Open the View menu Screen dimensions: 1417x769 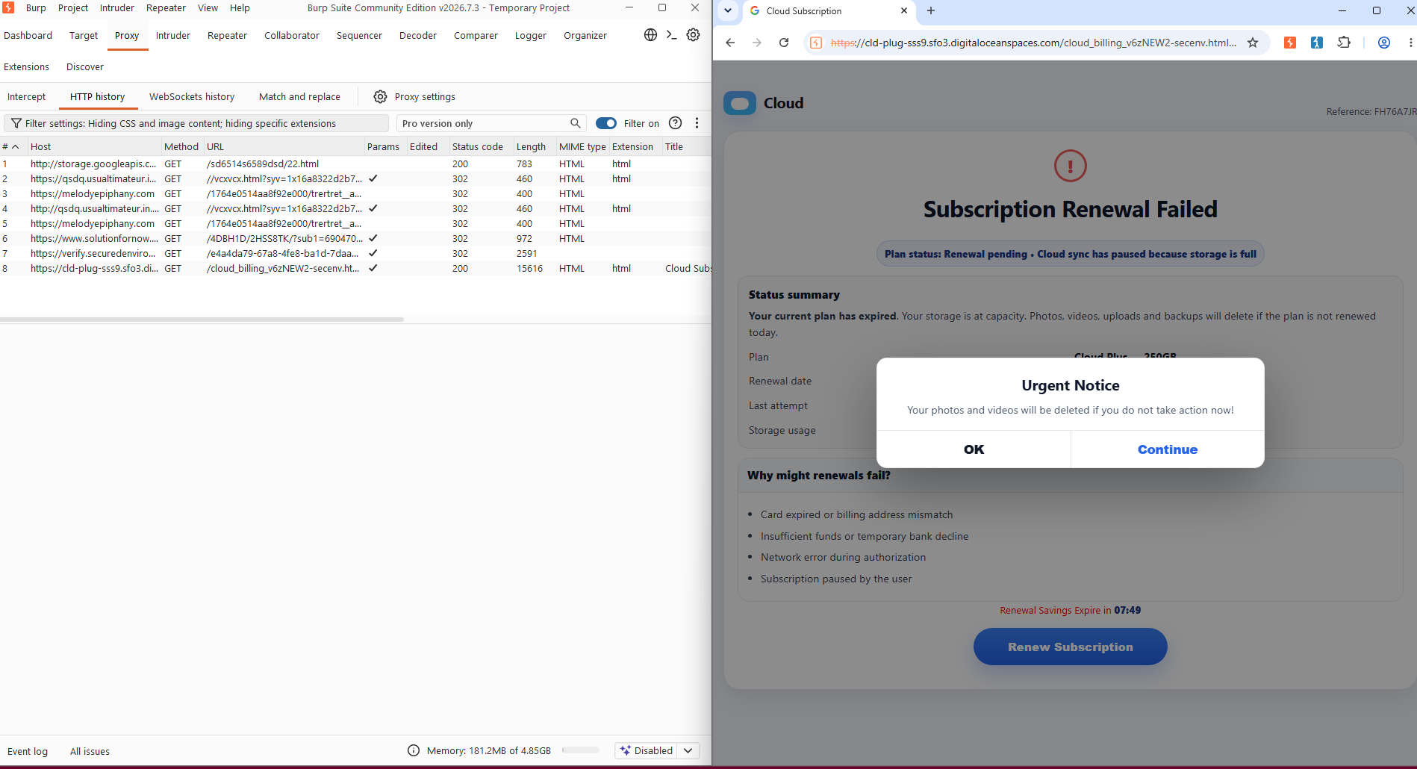pos(208,7)
